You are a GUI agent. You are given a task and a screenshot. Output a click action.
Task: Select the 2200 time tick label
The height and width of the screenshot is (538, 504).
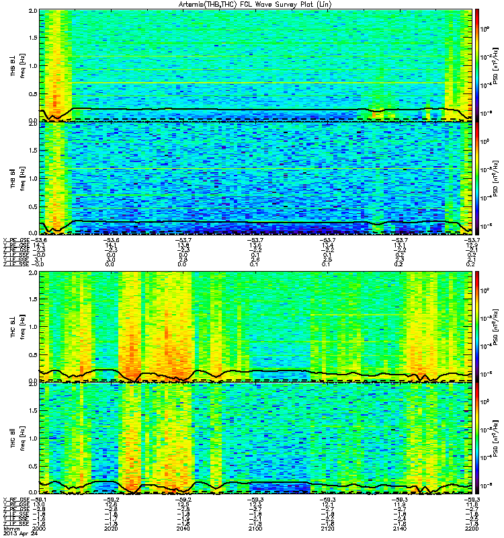pos(472,529)
